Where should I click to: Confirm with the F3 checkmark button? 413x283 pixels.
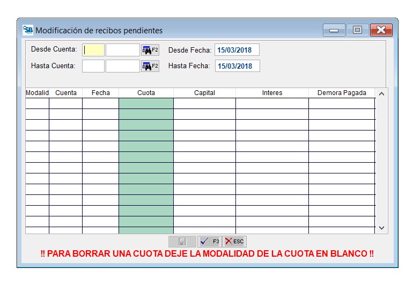(210, 241)
